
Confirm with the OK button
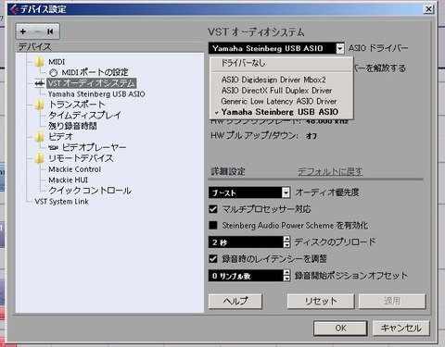click(340, 328)
